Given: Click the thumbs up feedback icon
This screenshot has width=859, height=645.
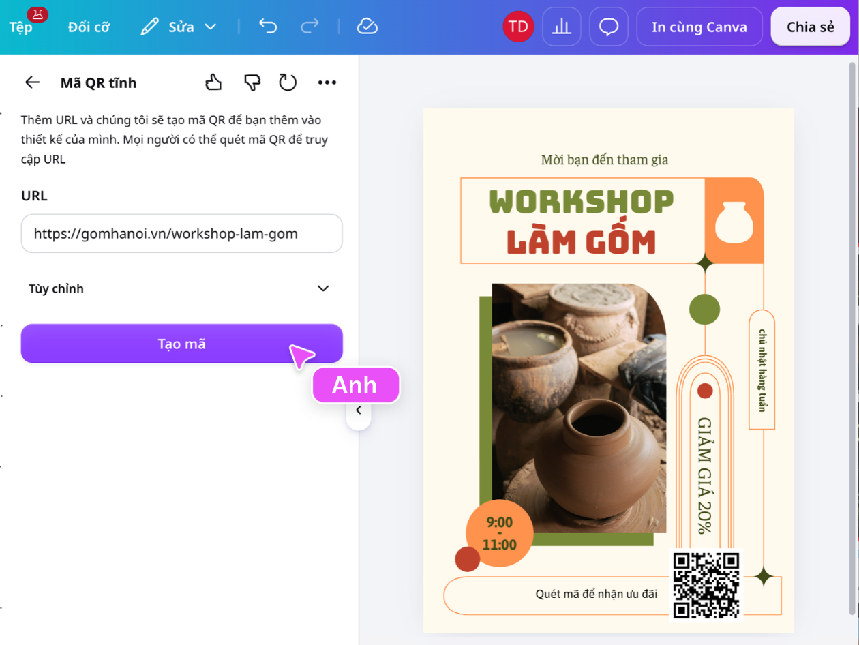Looking at the screenshot, I should coord(214,82).
